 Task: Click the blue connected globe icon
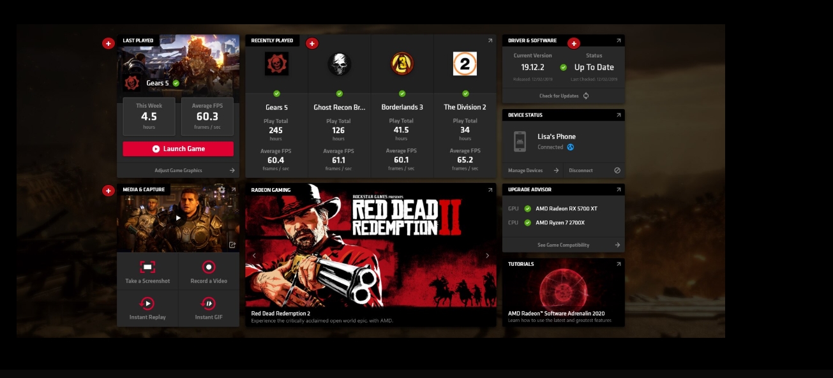(x=570, y=147)
